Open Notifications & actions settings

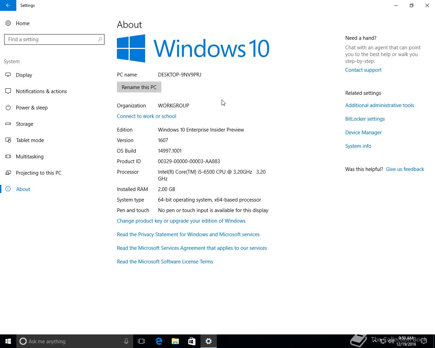tap(41, 91)
